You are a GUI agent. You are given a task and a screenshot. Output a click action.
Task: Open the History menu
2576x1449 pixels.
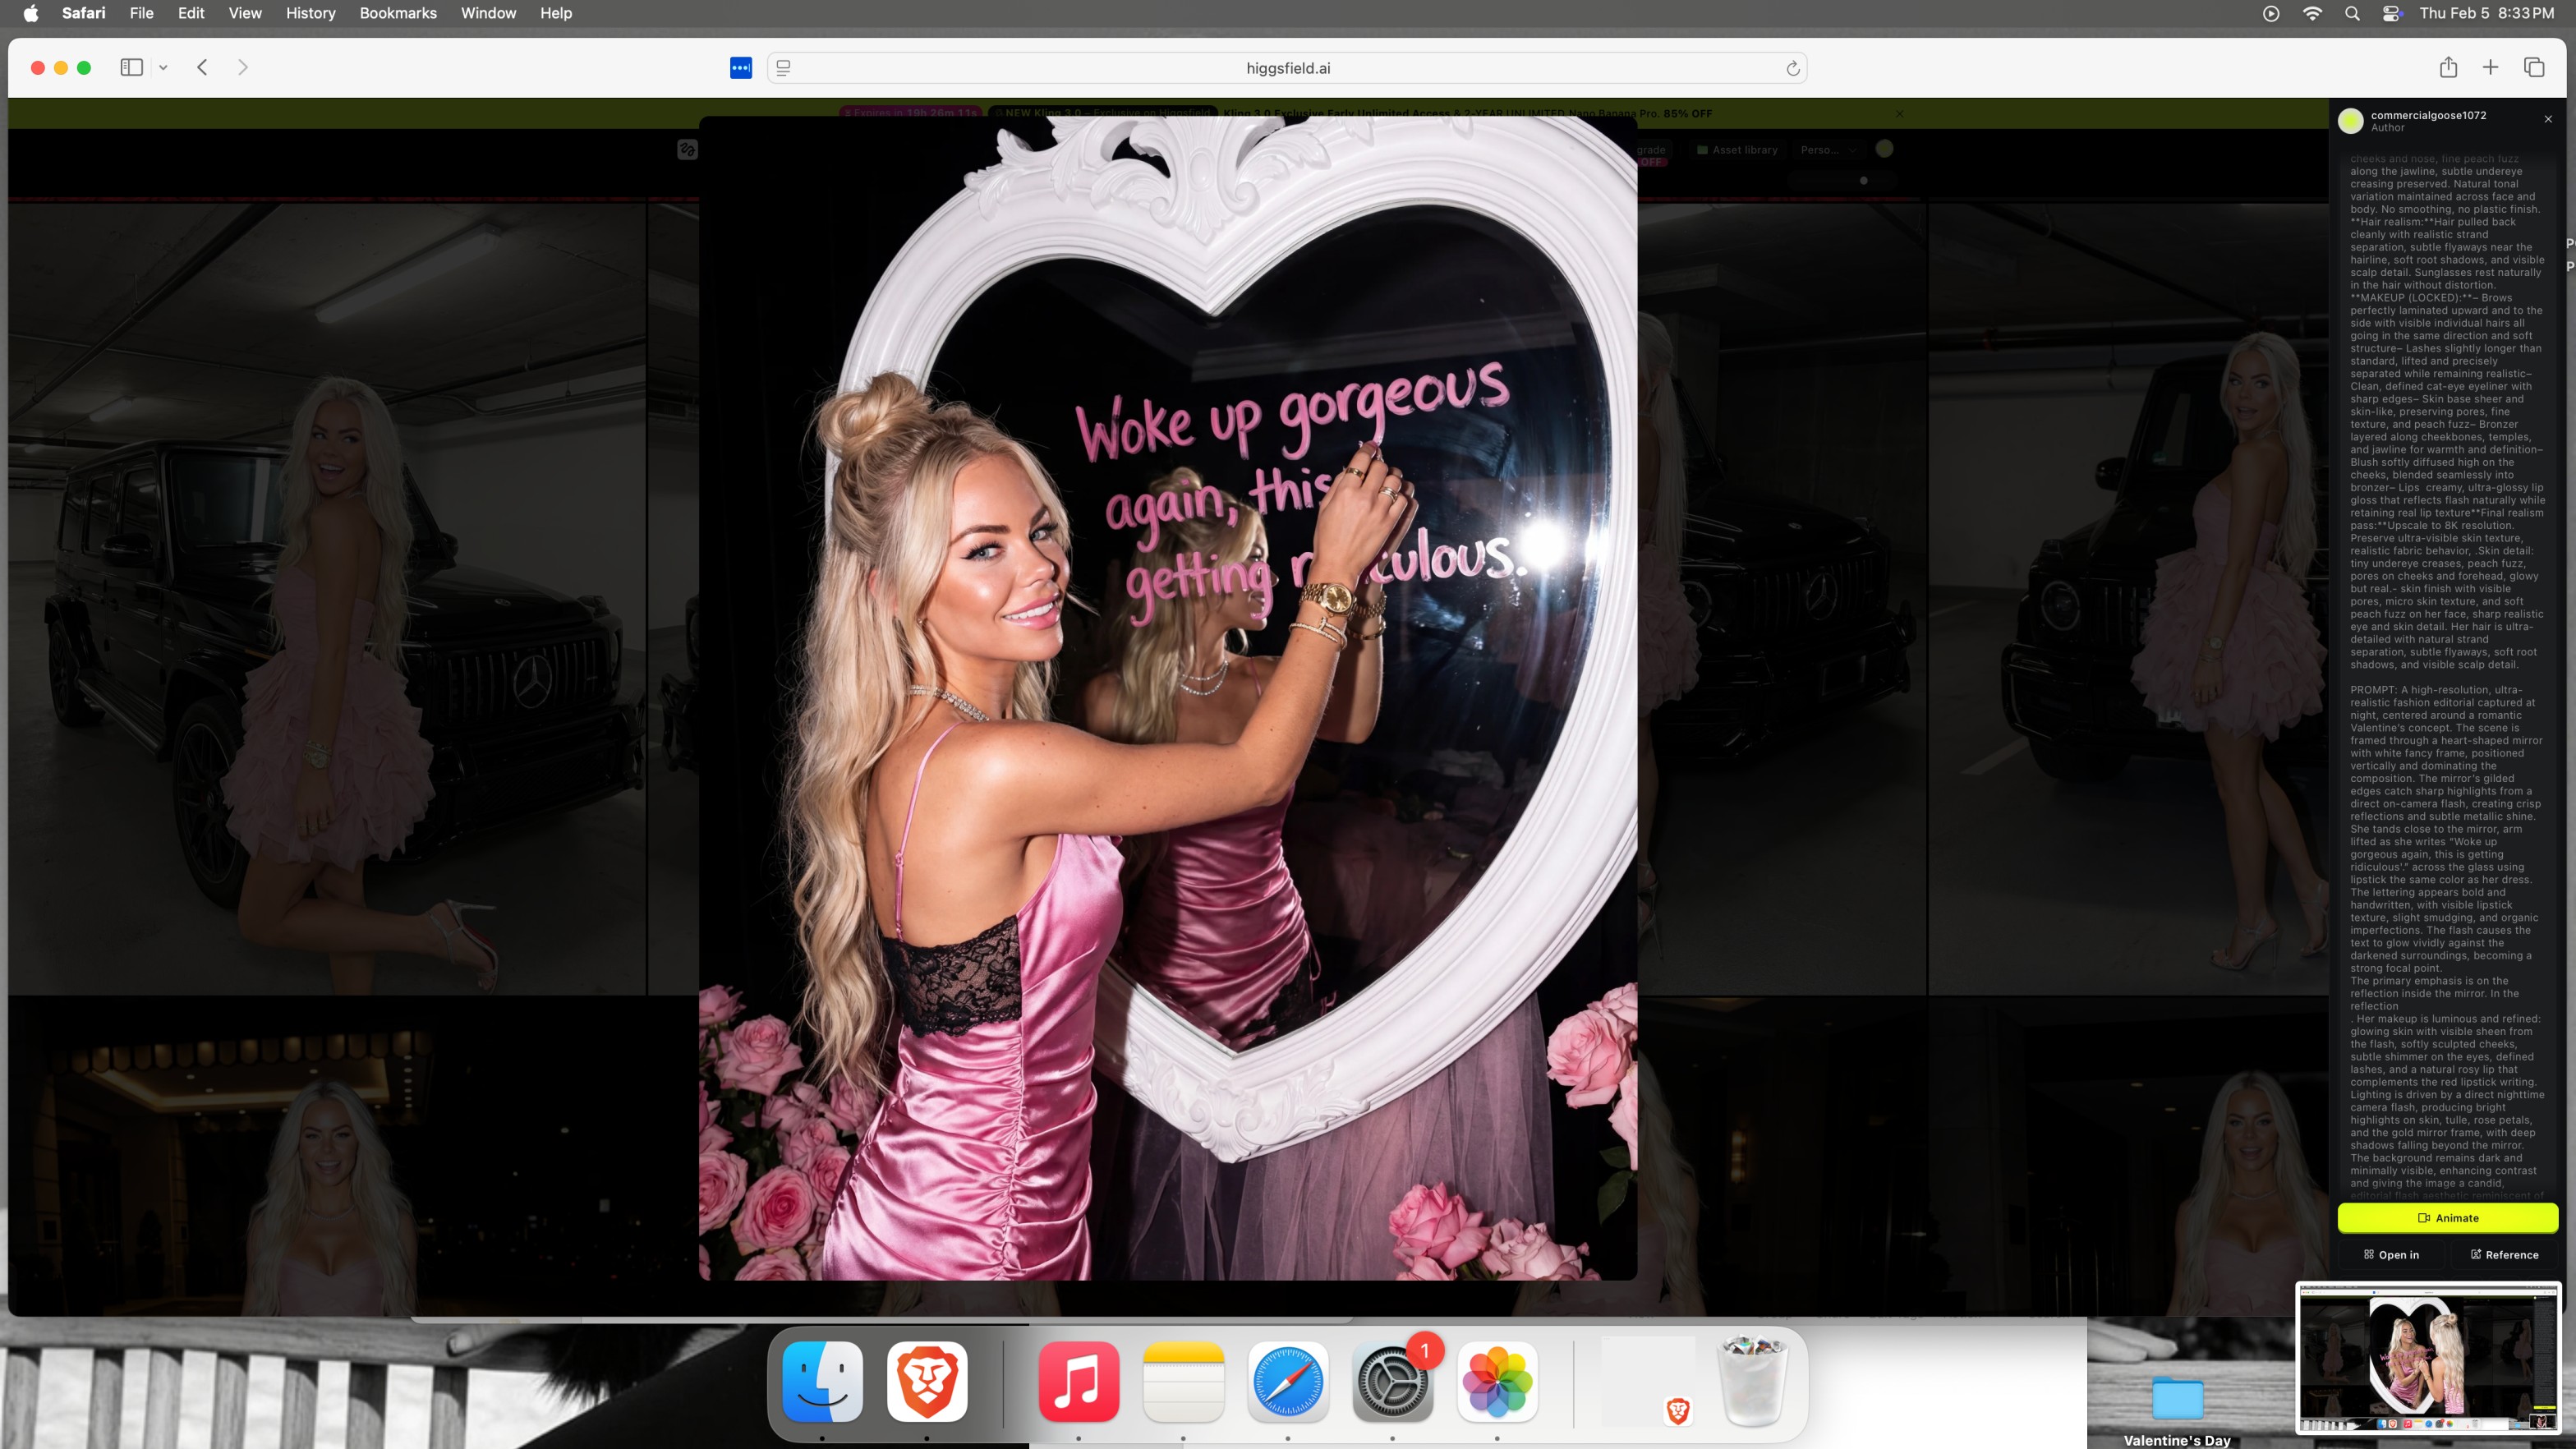pyautogui.click(x=310, y=13)
